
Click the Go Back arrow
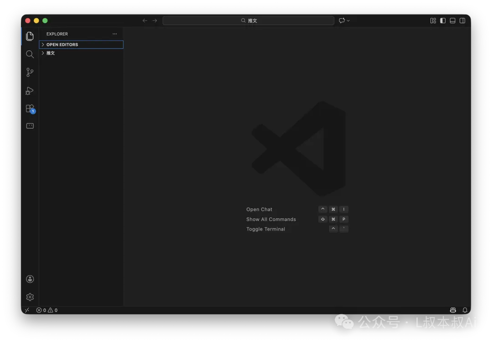tap(145, 20)
